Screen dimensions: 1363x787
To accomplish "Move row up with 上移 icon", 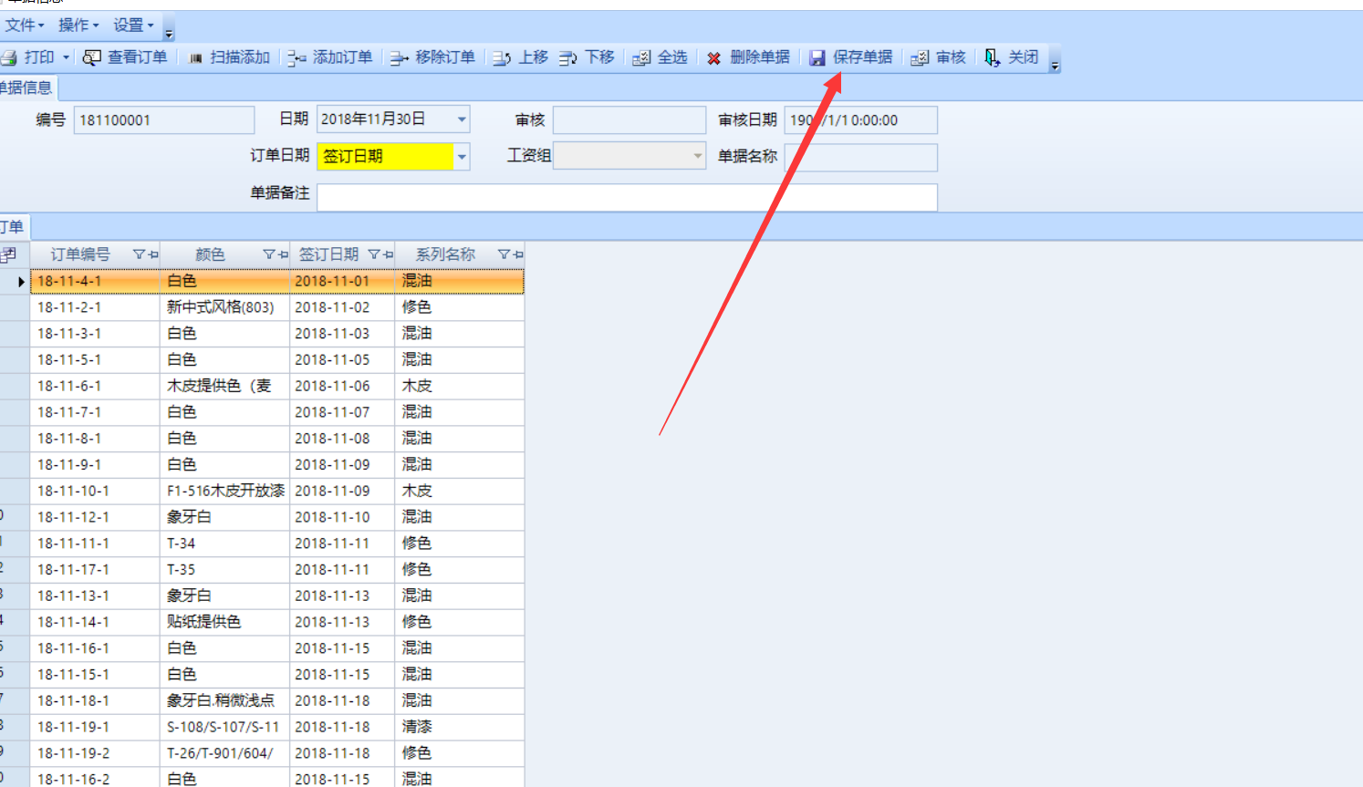I will click(x=503, y=57).
